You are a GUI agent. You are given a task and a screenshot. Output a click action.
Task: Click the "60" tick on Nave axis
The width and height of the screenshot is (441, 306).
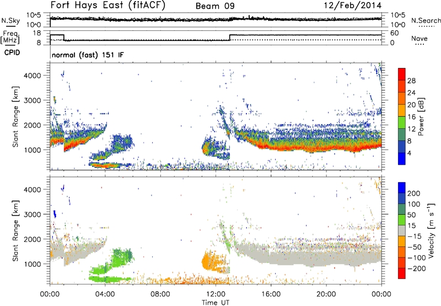(395, 33)
